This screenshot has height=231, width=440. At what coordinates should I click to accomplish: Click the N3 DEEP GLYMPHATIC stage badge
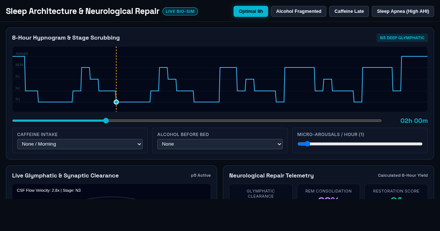(x=402, y=38)
